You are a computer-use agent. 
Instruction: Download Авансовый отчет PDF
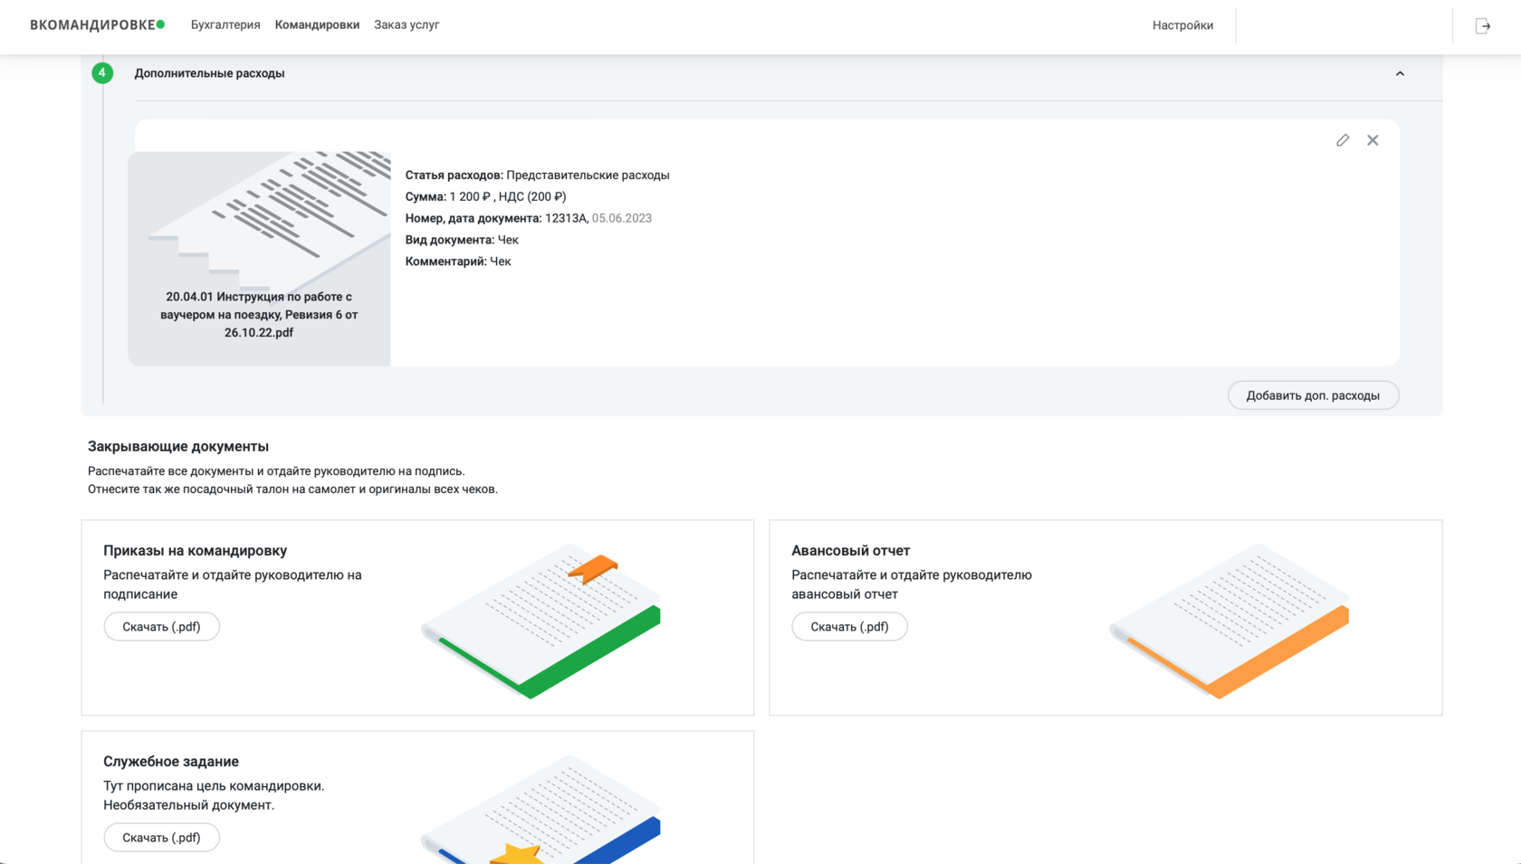[849, 626]
